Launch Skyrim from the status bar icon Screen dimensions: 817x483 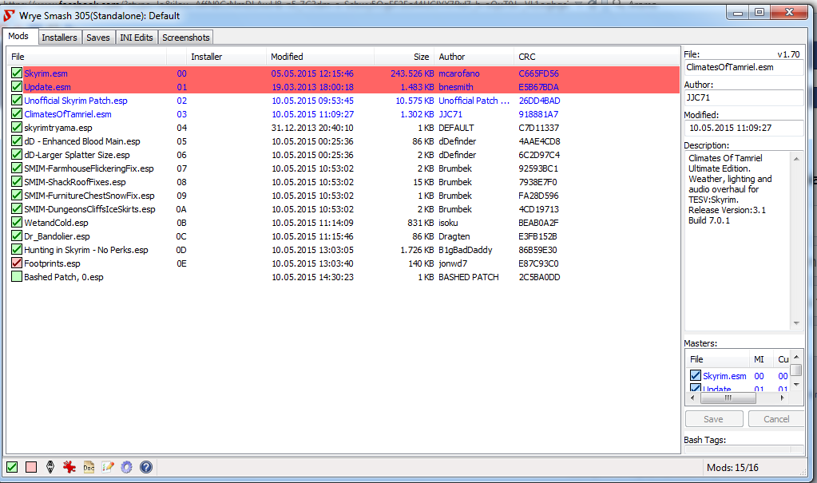50,467
